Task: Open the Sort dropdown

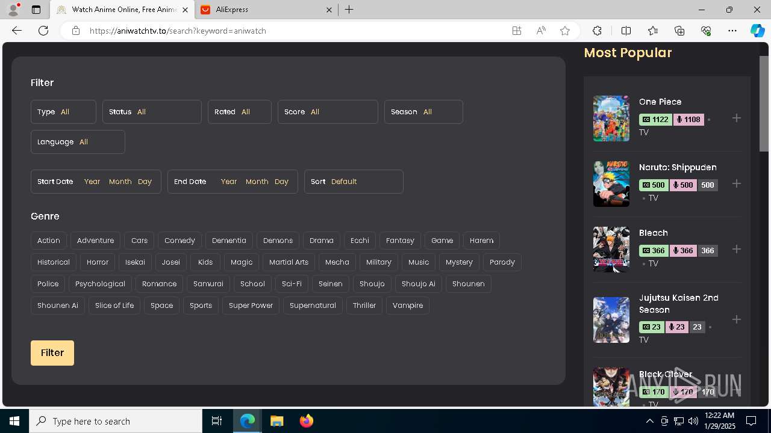Action: 354,182
